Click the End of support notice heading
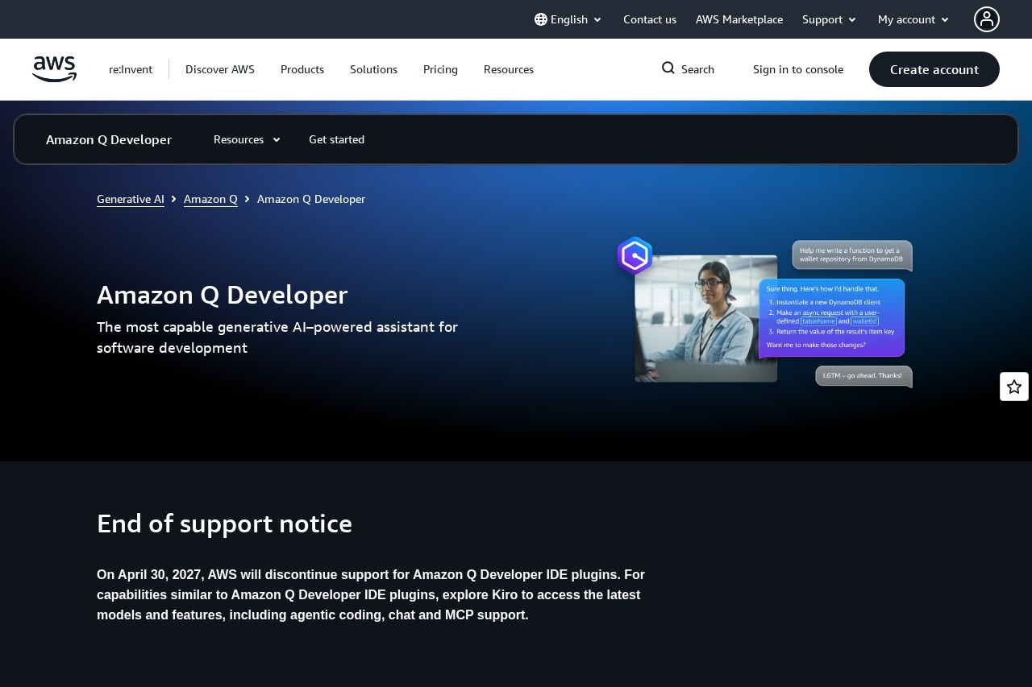The width and height of the screenshot is (1032, 687). (224, 524)
